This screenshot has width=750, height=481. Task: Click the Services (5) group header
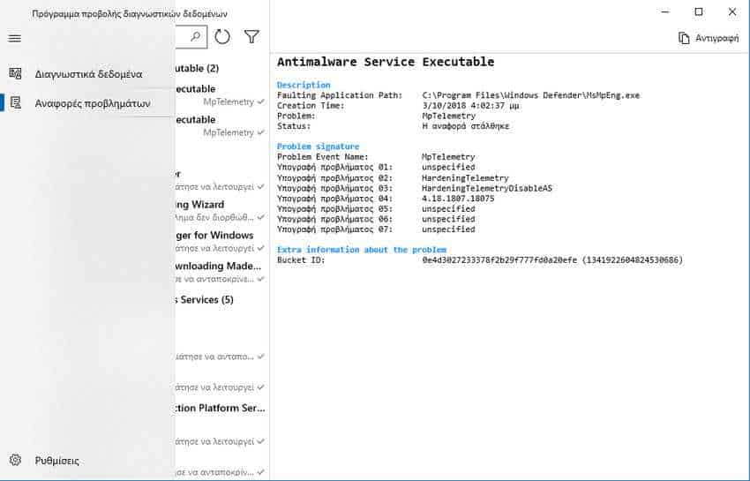[x=204, y=299]
